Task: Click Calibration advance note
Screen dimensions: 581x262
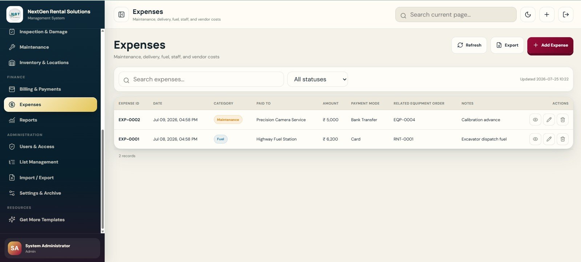Action: 481,120
